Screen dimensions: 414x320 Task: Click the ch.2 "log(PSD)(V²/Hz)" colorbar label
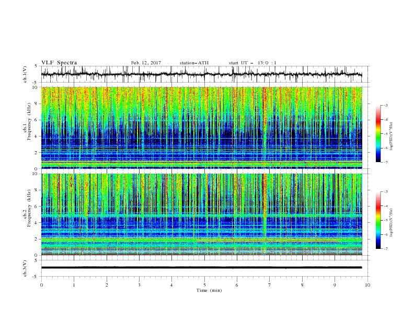click(x=392, y=223)
